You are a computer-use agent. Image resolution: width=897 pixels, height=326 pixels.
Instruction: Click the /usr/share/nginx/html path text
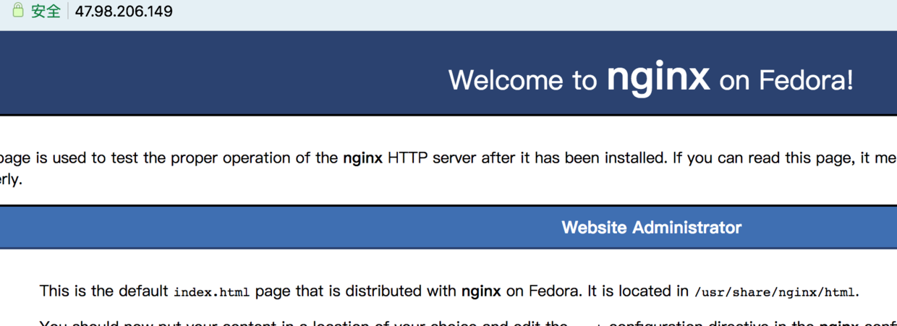[775, 293]
